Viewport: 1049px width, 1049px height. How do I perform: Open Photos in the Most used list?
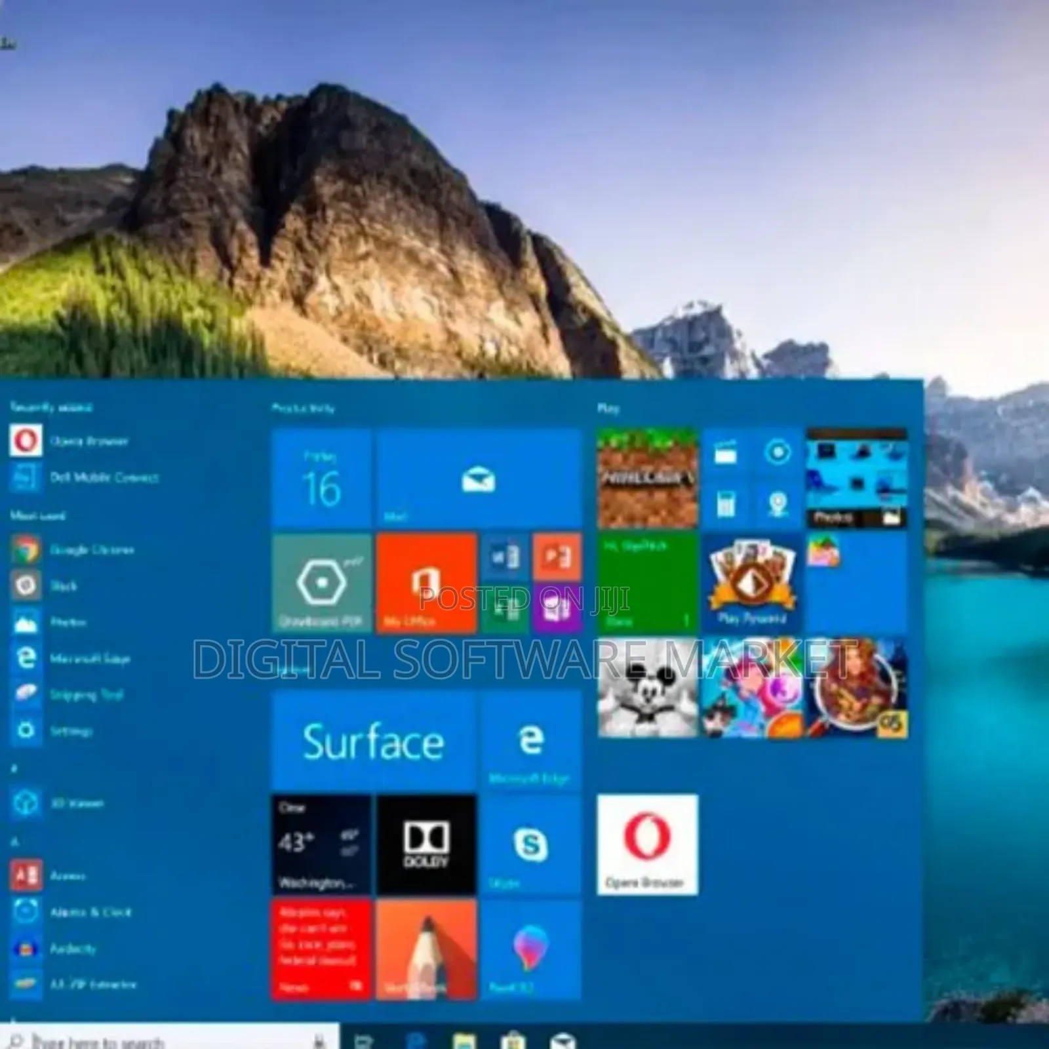click(49, 622)
